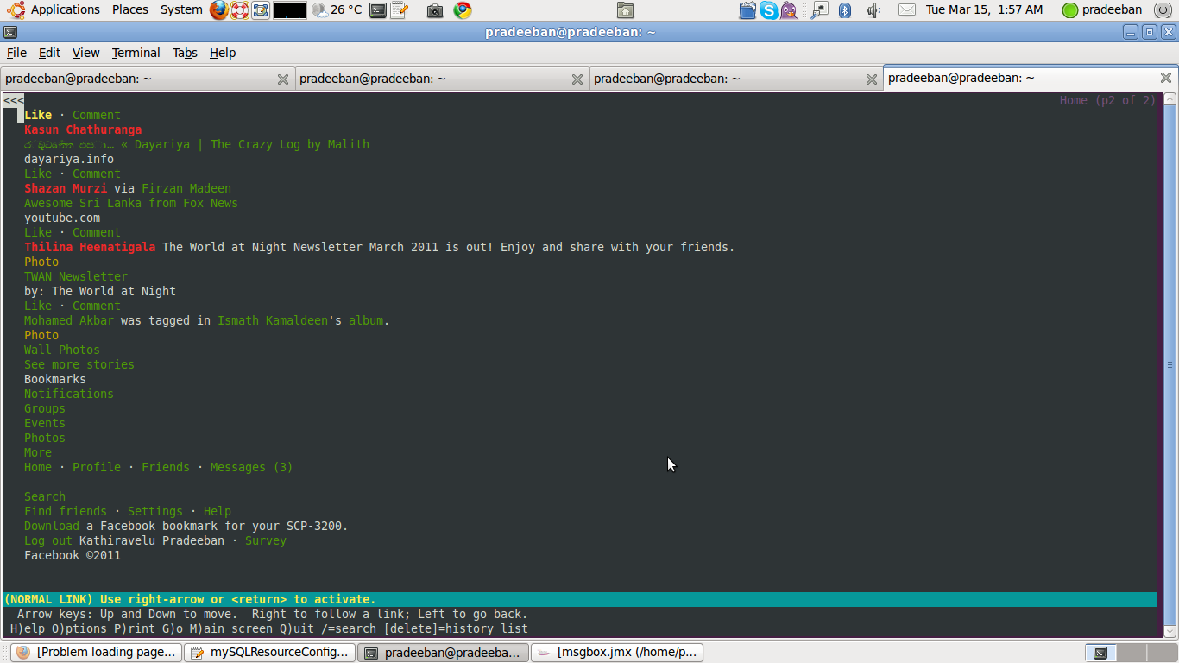Open the pradeeban user status menu
This screenshot has height=663, width=1179.
[x=1102, y=10]
